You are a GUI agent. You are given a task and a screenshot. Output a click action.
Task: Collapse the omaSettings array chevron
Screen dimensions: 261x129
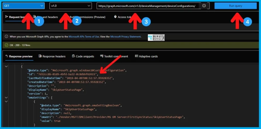(x=6, y=98)
